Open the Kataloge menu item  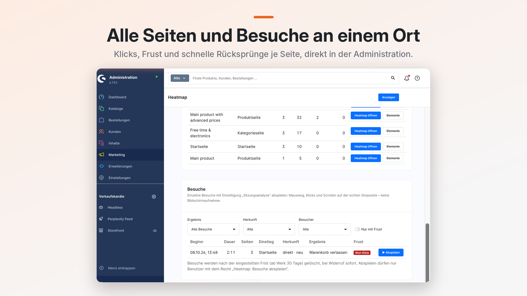[x=130, y=109]
